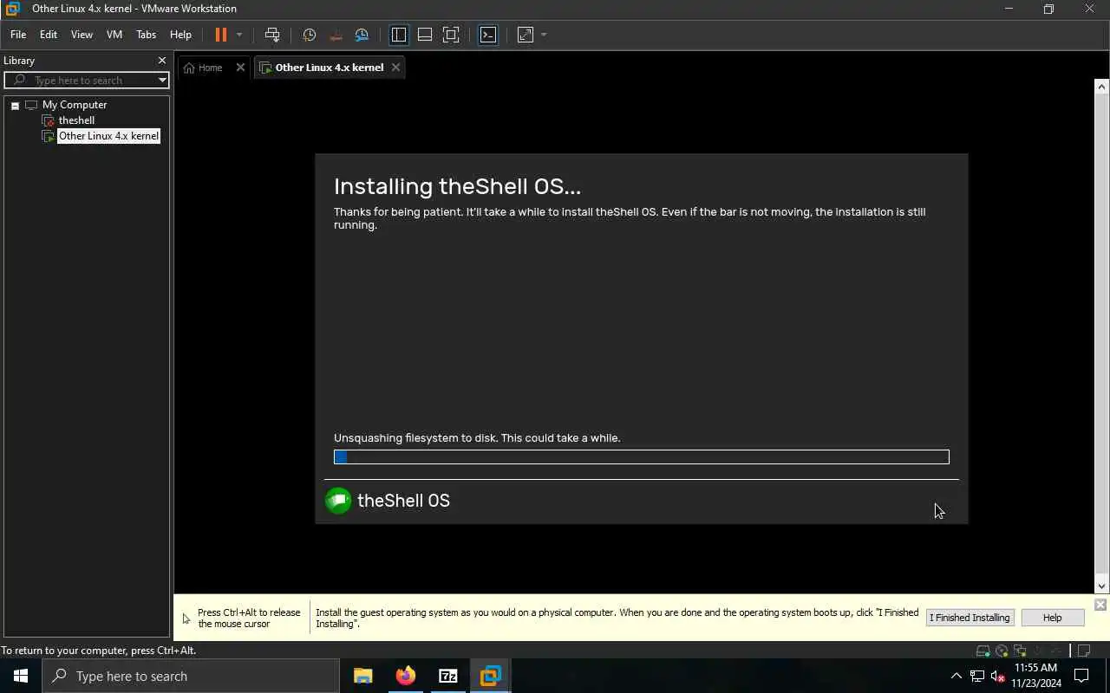Click the Windows taskbar search box
This screenshot has width=1110, height=693.
(191, 676)
